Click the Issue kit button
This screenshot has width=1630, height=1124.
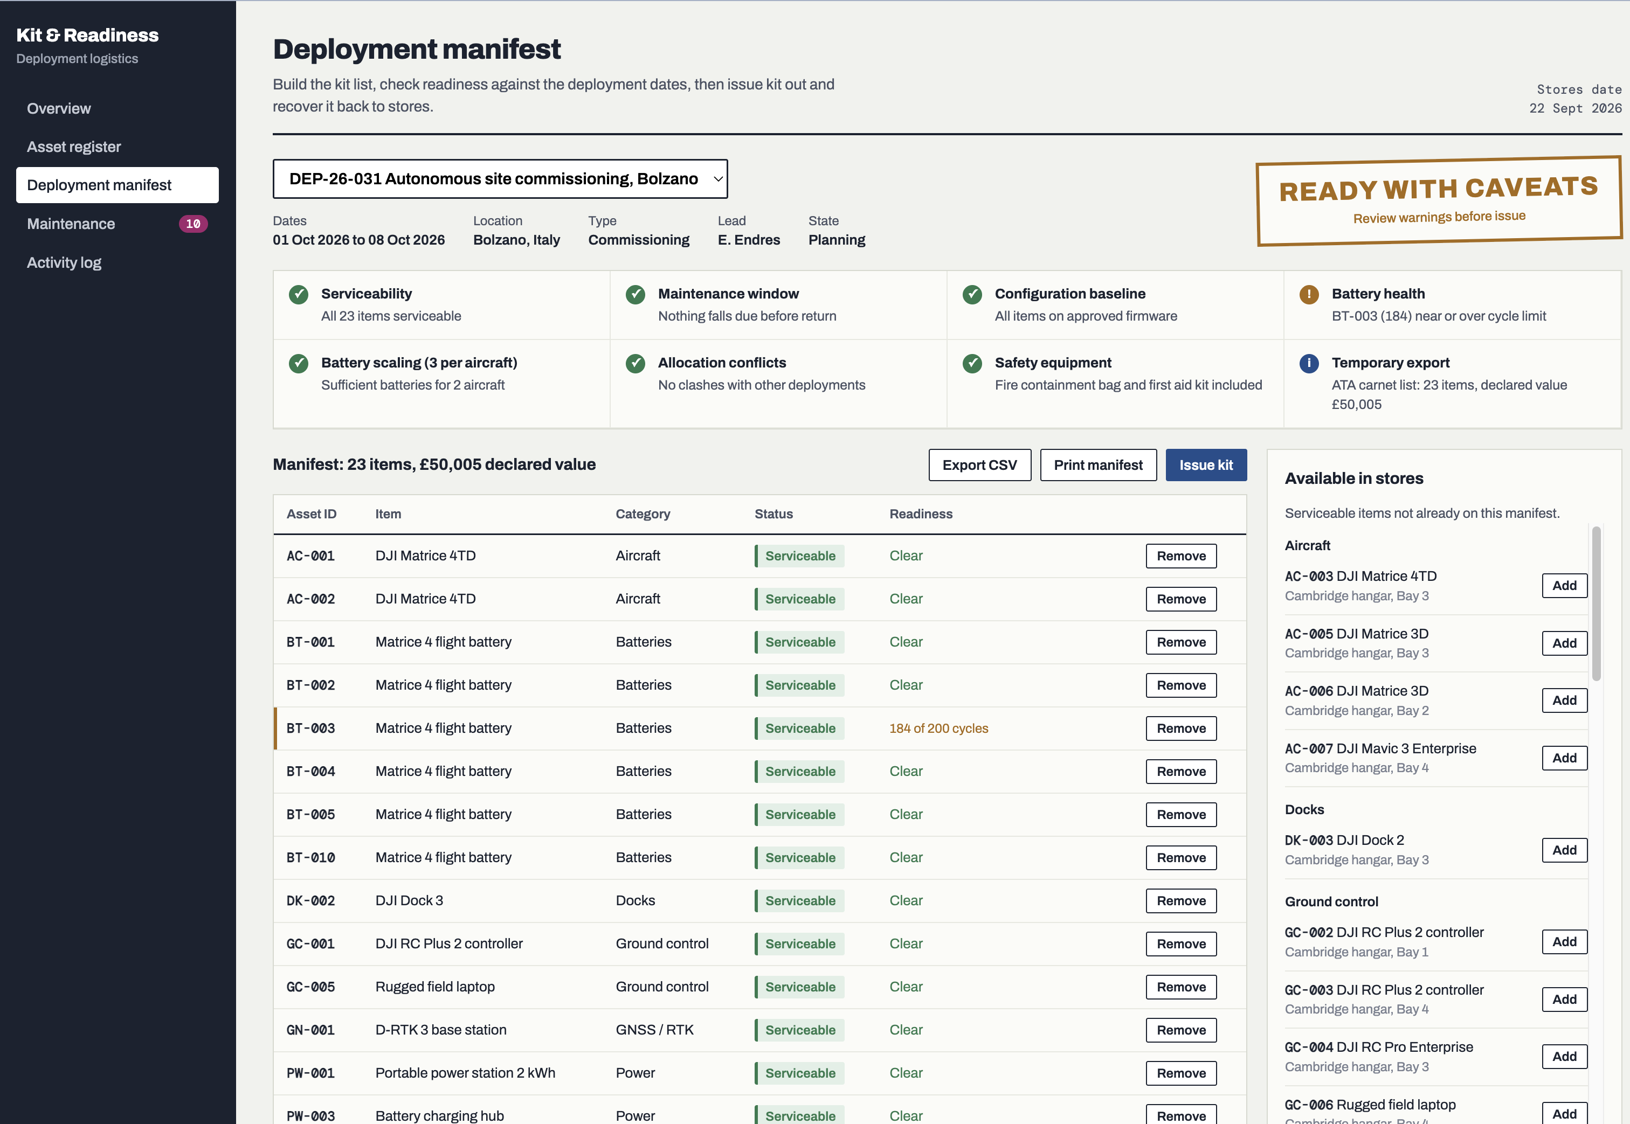(x=1206, y=465)
